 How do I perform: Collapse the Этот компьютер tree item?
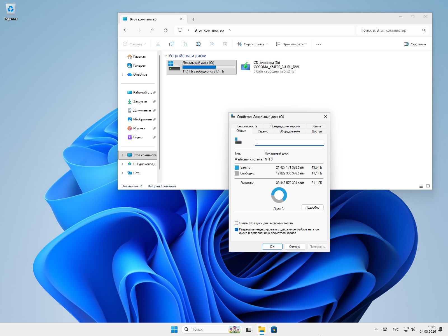(122, 155)
